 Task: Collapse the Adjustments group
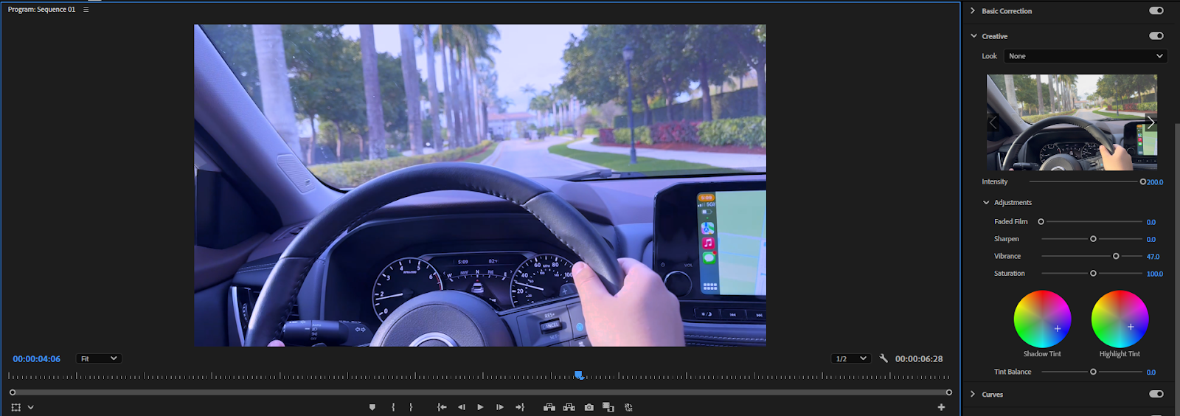pyautogui.click(x=986, y=202)
